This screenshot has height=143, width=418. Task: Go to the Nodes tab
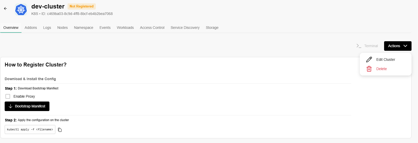pos(62,28)
